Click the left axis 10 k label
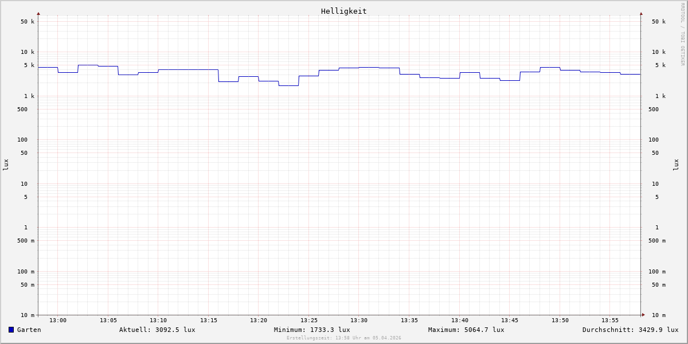The height and width of the screenshot is (344, 688). point(28,52)
